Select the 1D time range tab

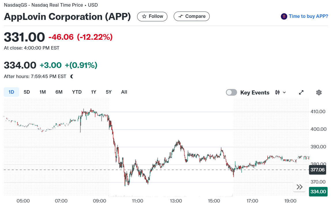pyautogui.click(x=11, y=92)
